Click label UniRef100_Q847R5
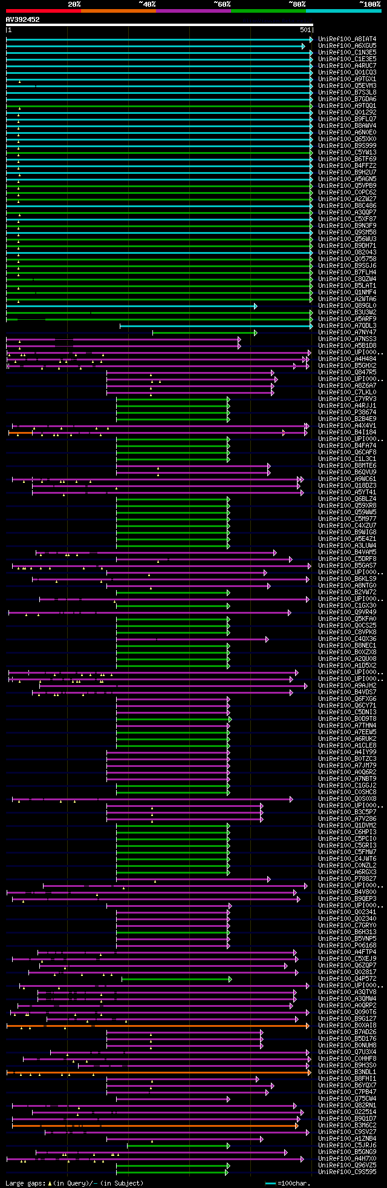 [347, 373]
